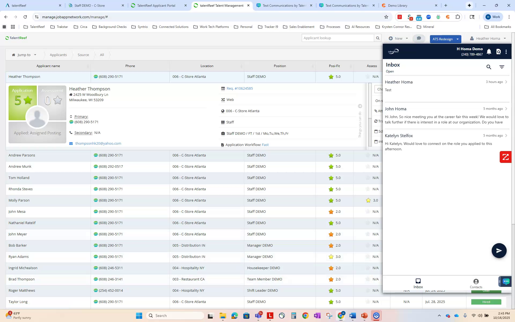
Task: Expand the Jump to navigation dropdown
Action: tap(35, 55)
